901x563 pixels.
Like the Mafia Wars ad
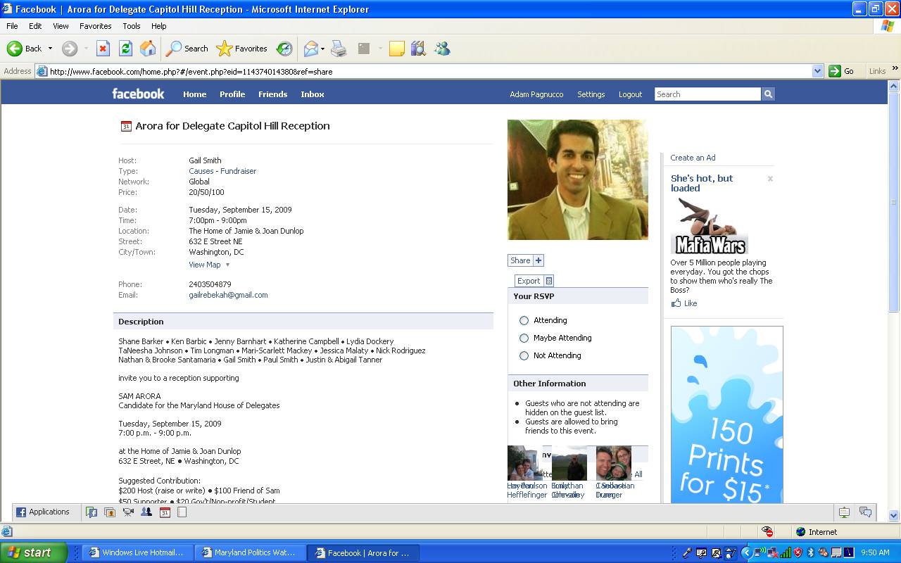[684, 303]
